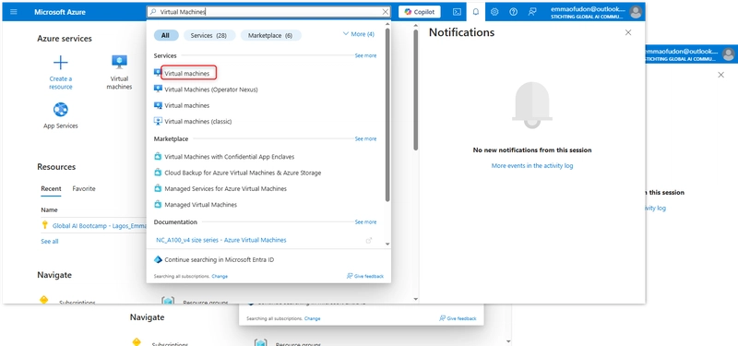Click the notifications bell icon
738x346 pixels.
476,12
